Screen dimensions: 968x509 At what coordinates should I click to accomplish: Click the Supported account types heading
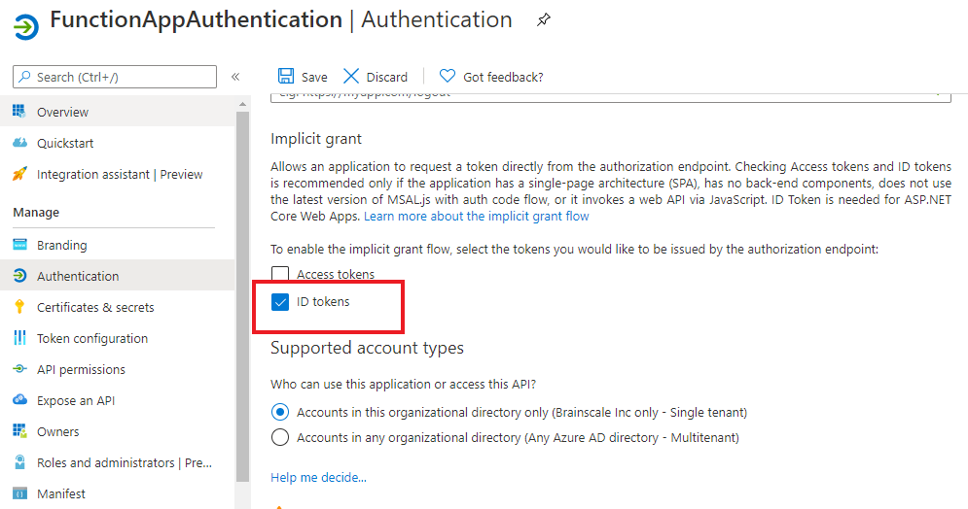(x=367, y=348)
